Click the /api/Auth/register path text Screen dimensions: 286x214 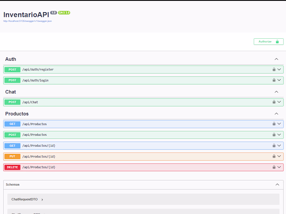38,70
